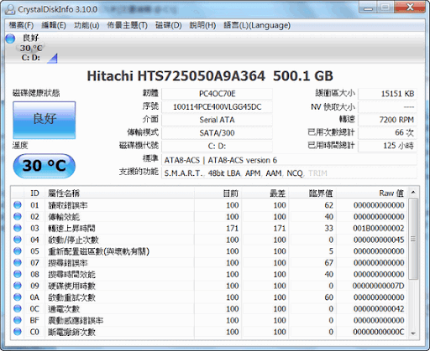Select current value 171 in row 03
430x351 pixels.
pos(233,228)
